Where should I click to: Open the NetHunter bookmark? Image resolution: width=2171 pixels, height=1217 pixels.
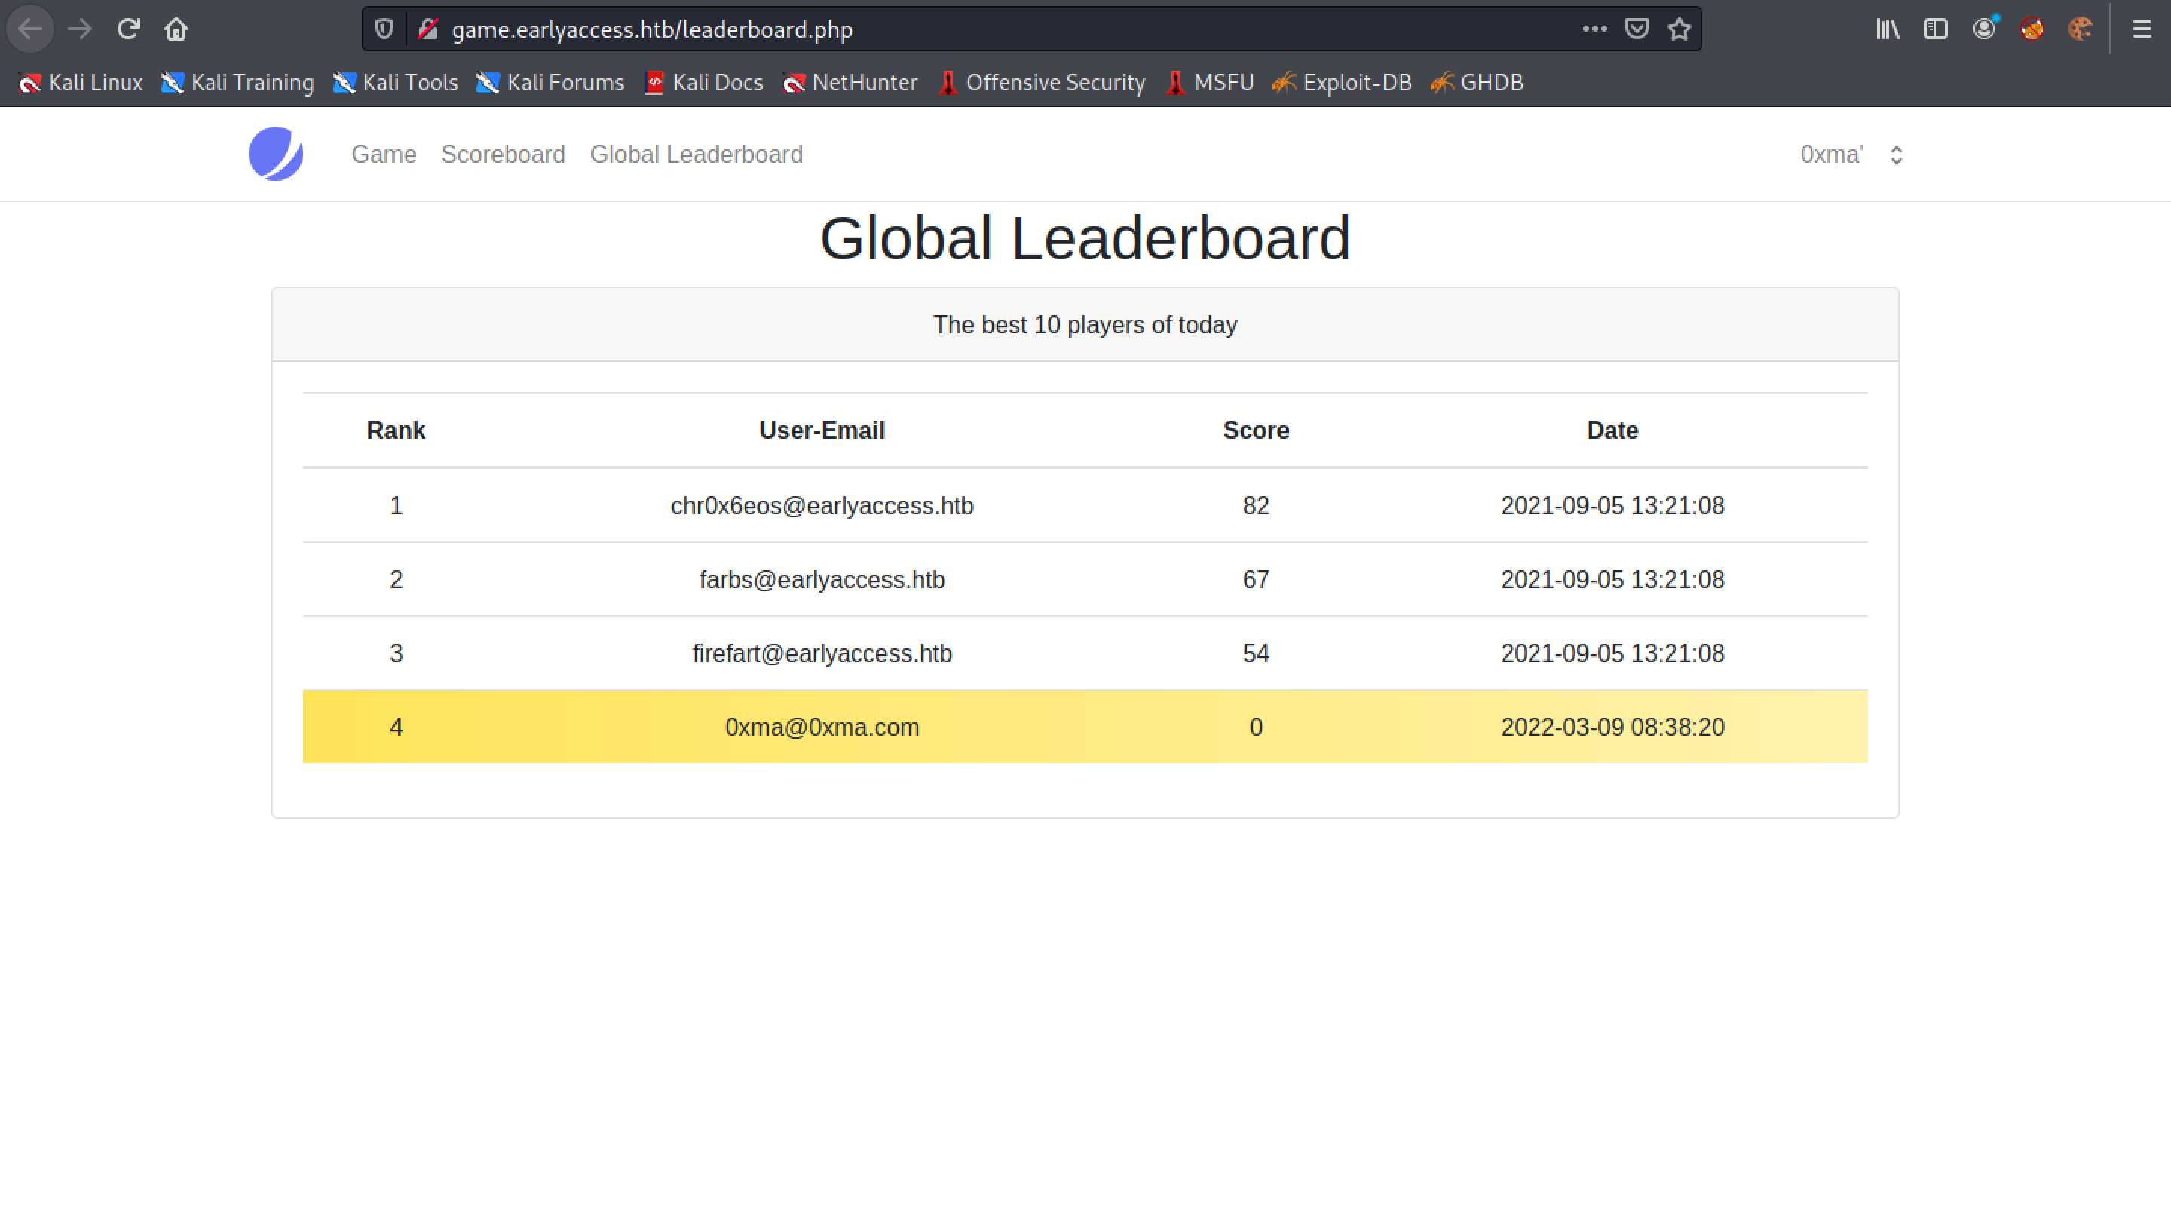click(850, 83)
